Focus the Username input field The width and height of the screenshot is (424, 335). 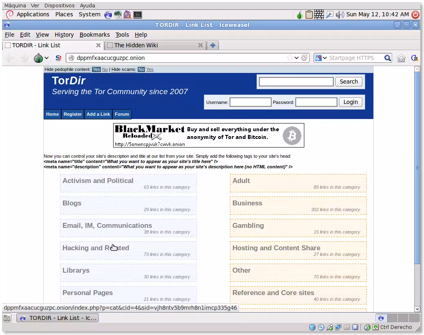click(250, 102)
